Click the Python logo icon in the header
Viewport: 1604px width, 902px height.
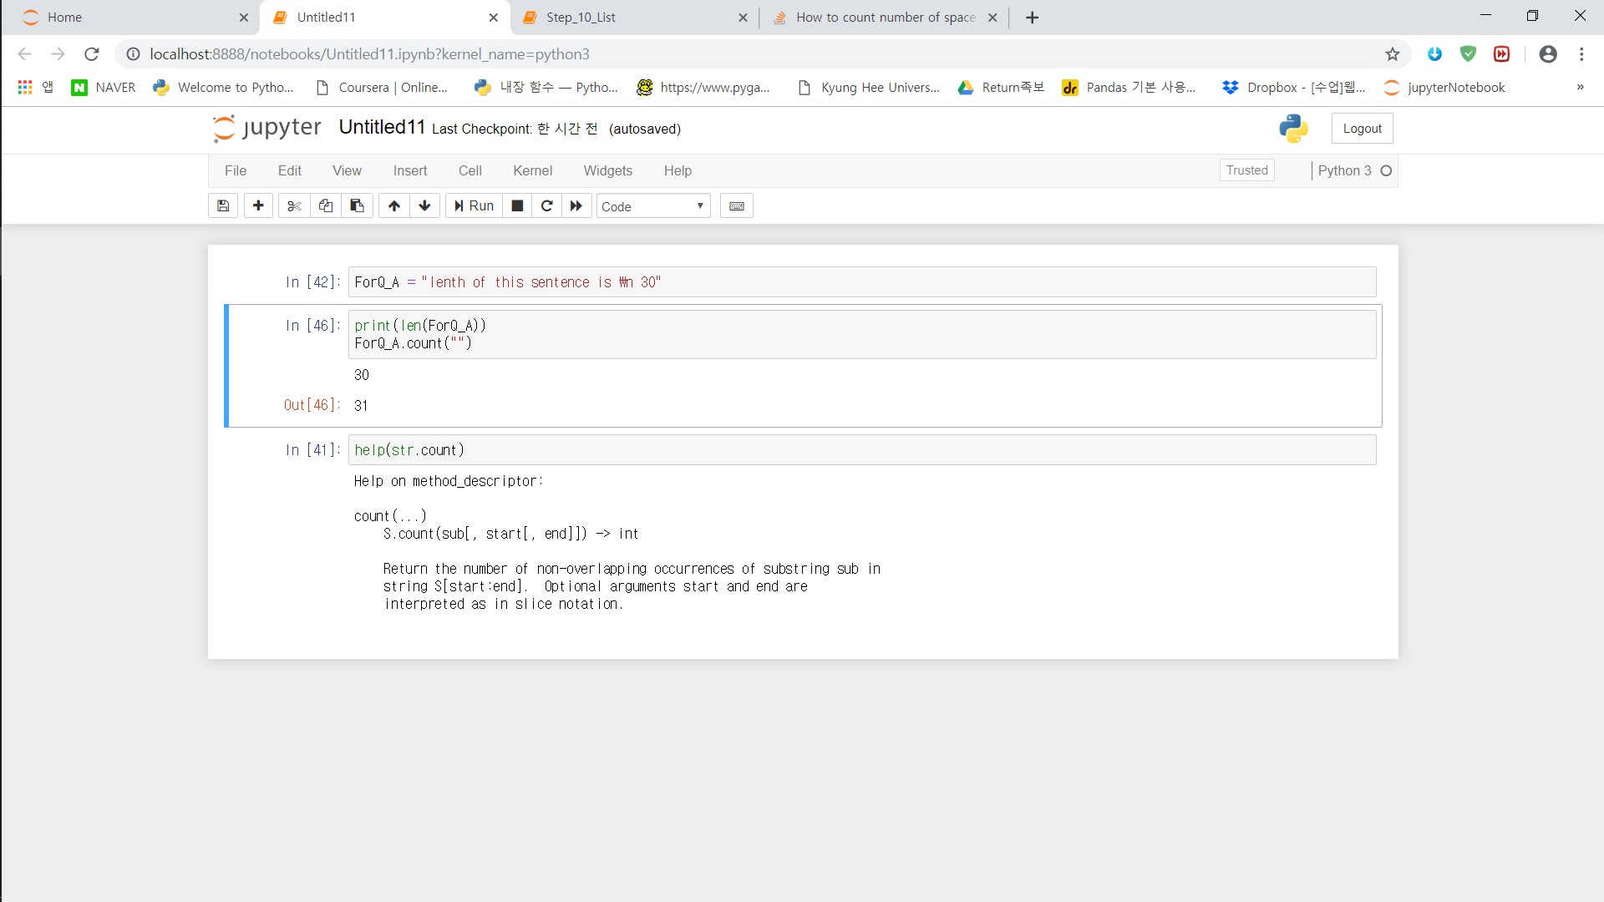click(x=1293, y=128)
